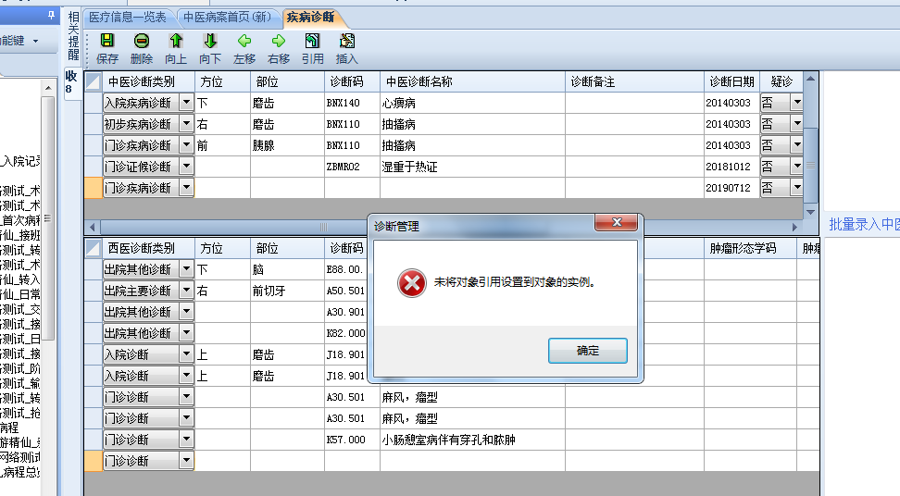Close the 诊断管理 error dialog
Viewport: 900px width, 496px height.
pos(617,222)
